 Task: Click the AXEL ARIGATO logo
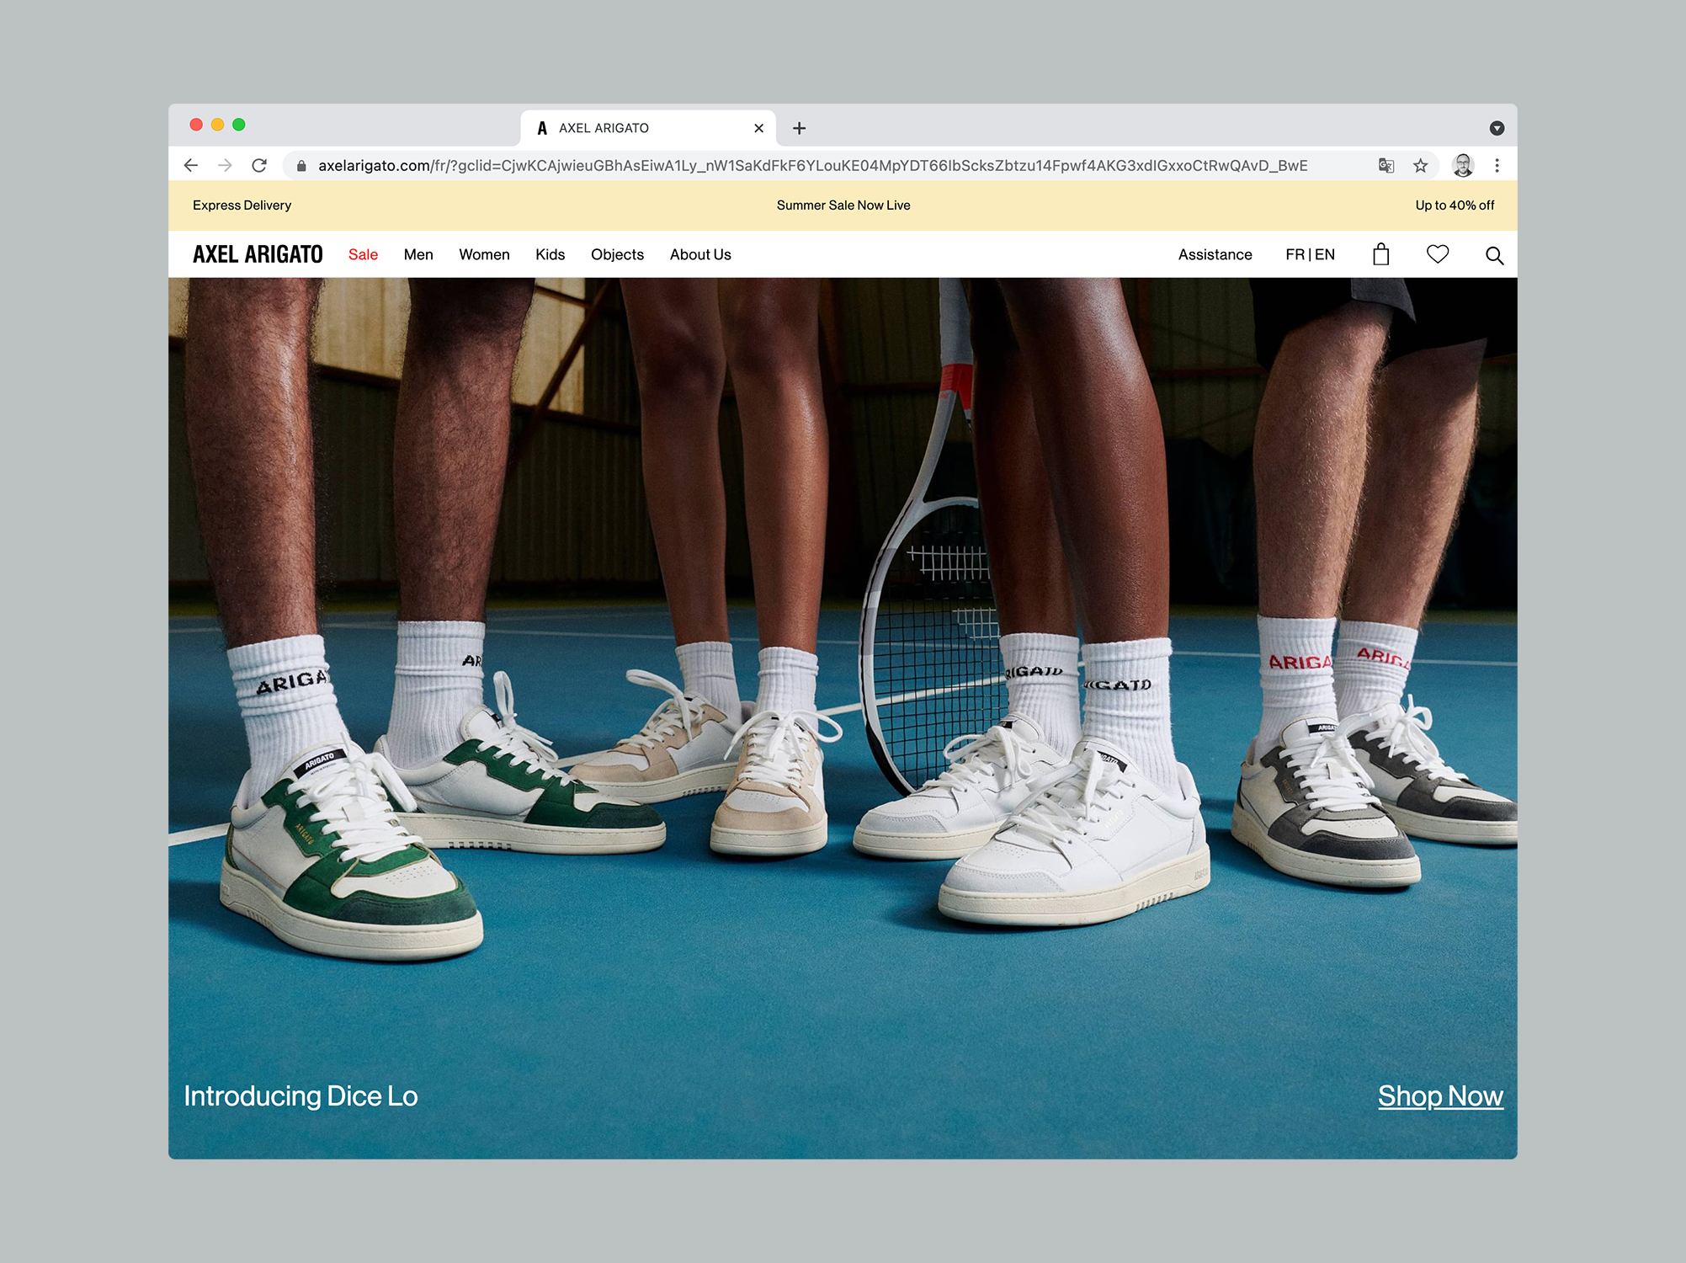click(x=258, y=254)
